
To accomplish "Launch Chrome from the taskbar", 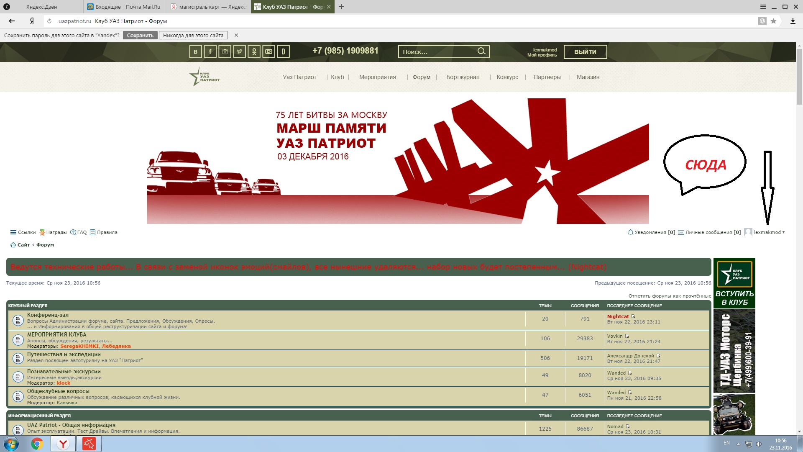I will point(37,444).
